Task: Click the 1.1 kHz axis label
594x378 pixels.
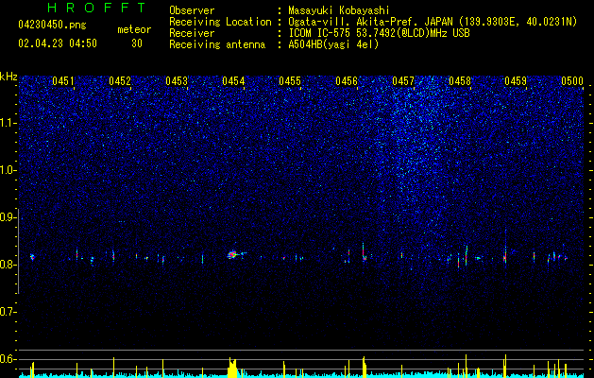Action: (x=8, y=123)
